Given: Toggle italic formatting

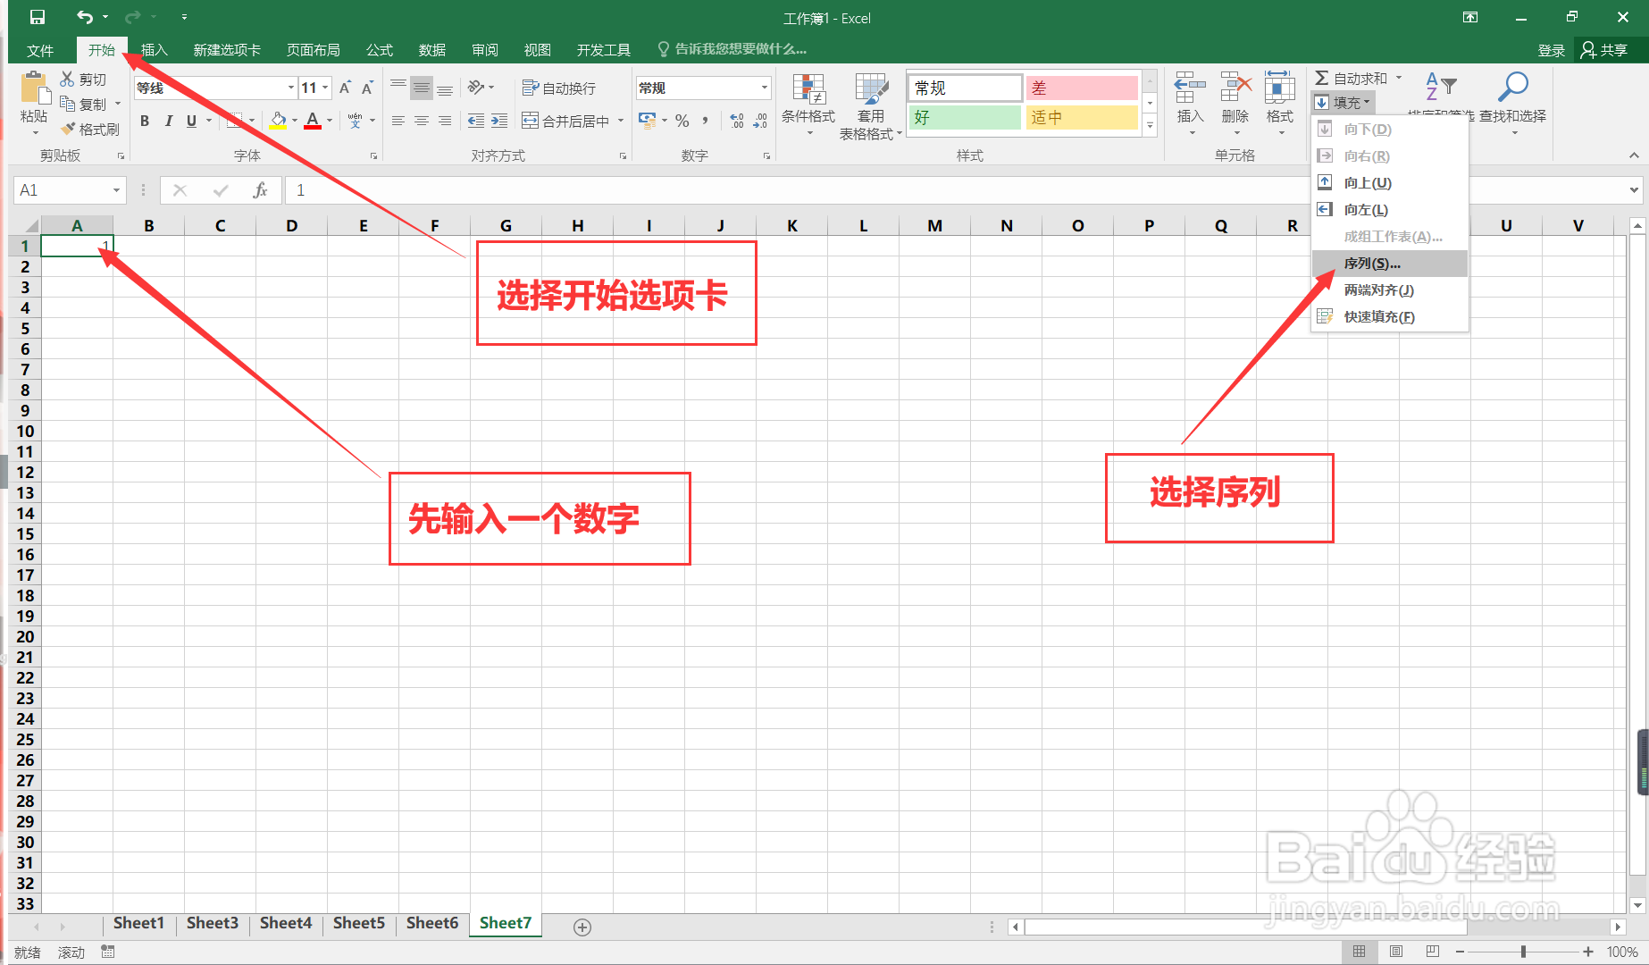Looking at the screenshot, I should (168, 120).
